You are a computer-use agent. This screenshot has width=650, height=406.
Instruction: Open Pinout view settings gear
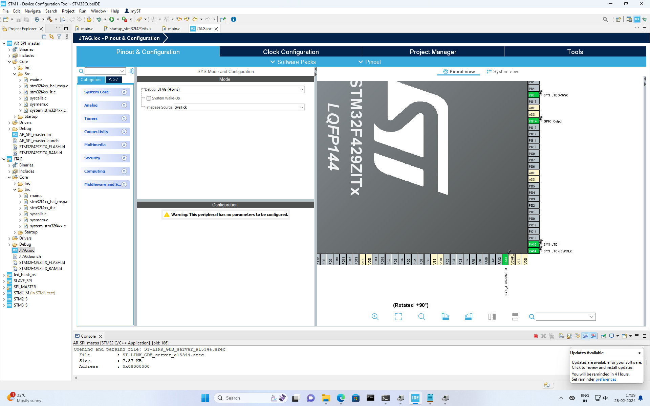(132, 71)
